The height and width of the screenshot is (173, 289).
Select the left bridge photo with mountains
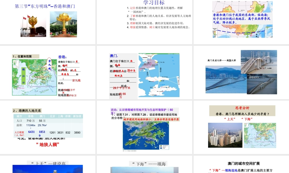click(226, 80)
